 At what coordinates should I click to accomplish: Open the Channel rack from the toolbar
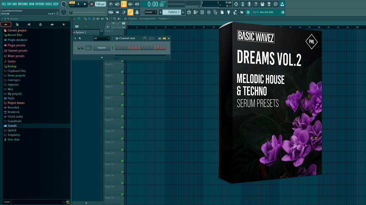pos(202,12)
